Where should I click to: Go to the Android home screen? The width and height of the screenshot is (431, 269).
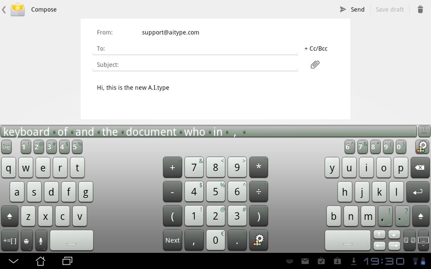(x=40, y=261)
